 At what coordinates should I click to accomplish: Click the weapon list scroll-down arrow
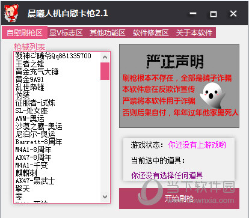pos(105,197)
